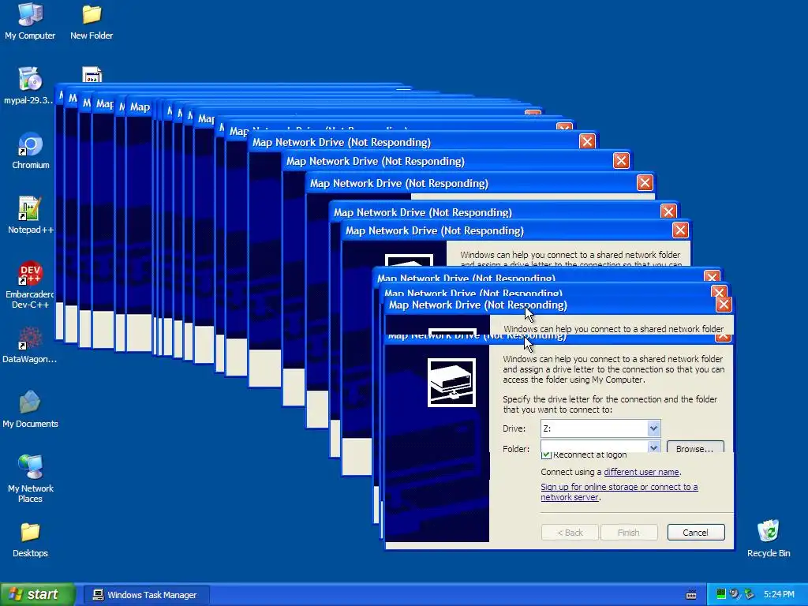
Task: Click the keyboard language bar icon
Action: 691,595
